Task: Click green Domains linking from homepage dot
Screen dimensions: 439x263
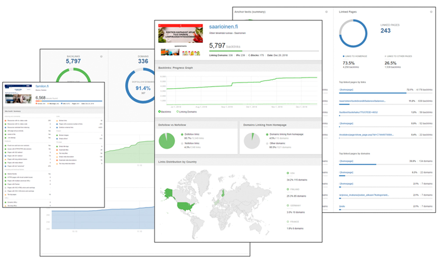Action: pyautogui.click(x=267, y=135)
